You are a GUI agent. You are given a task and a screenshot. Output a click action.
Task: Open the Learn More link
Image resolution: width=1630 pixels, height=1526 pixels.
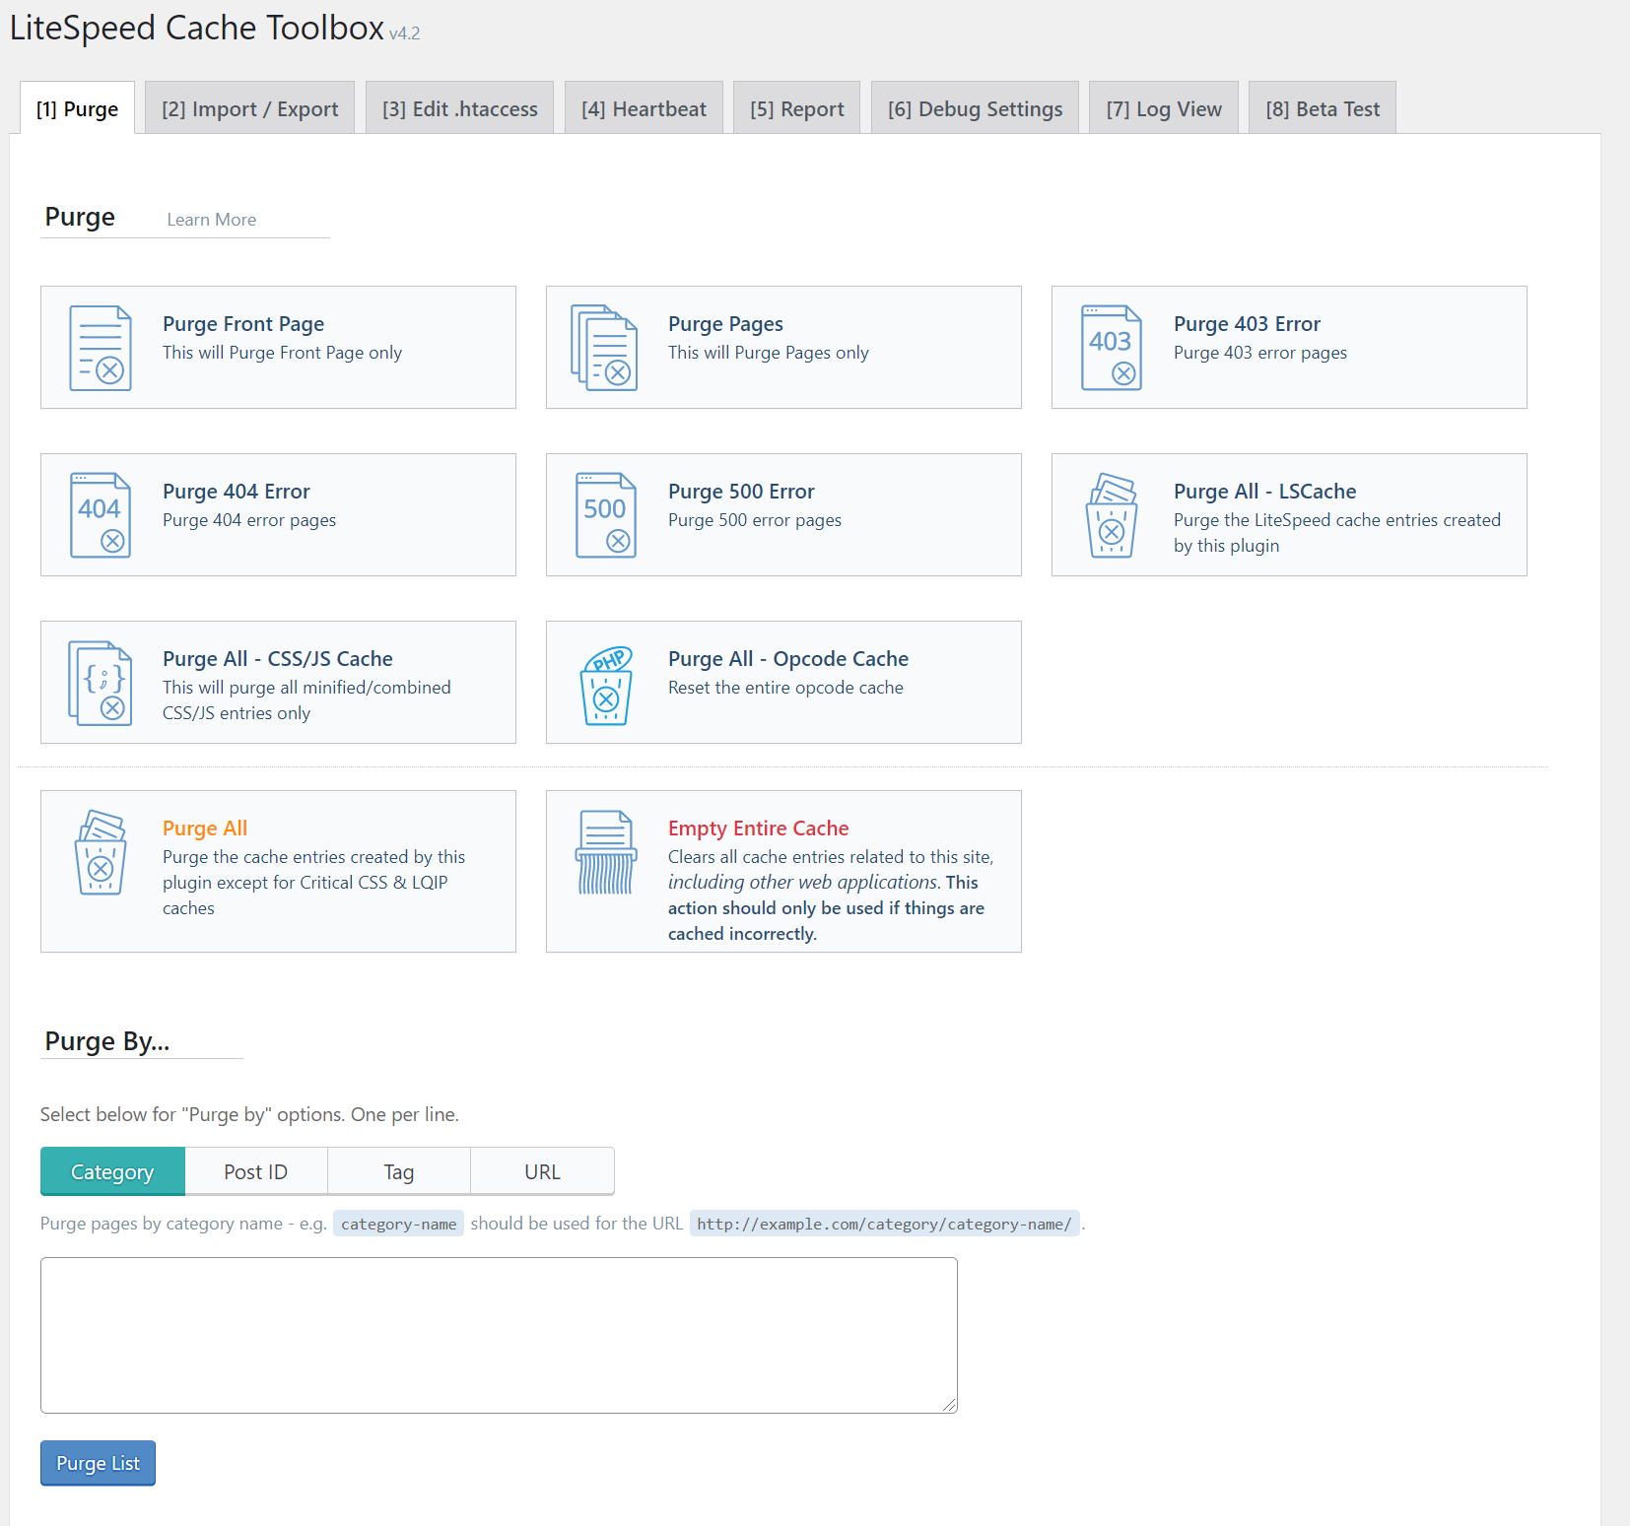pos(211,220)
